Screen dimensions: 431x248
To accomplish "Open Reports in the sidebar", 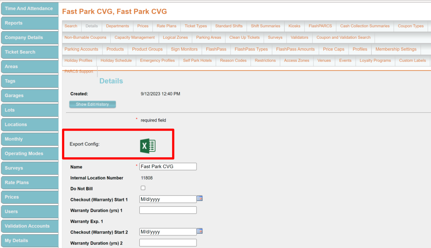I will click(30, 23).
